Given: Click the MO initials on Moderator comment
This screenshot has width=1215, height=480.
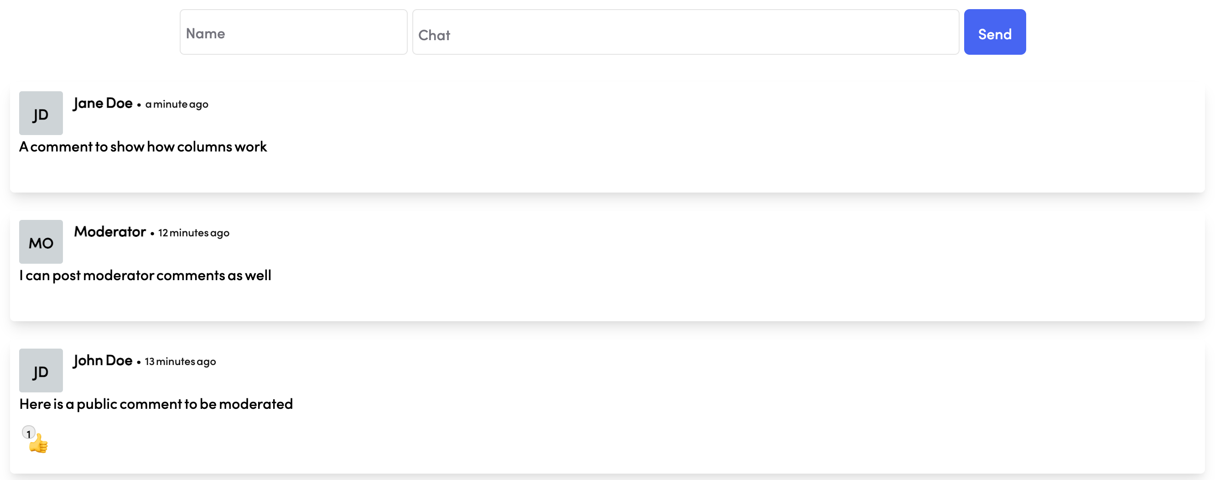Looking at the screenshot, I should pos(41,242).
